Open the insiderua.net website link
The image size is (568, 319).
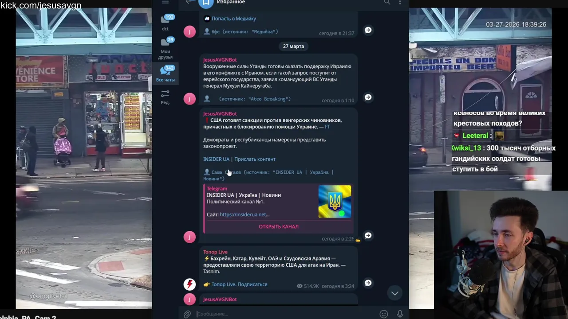click(x=245, y=214)
